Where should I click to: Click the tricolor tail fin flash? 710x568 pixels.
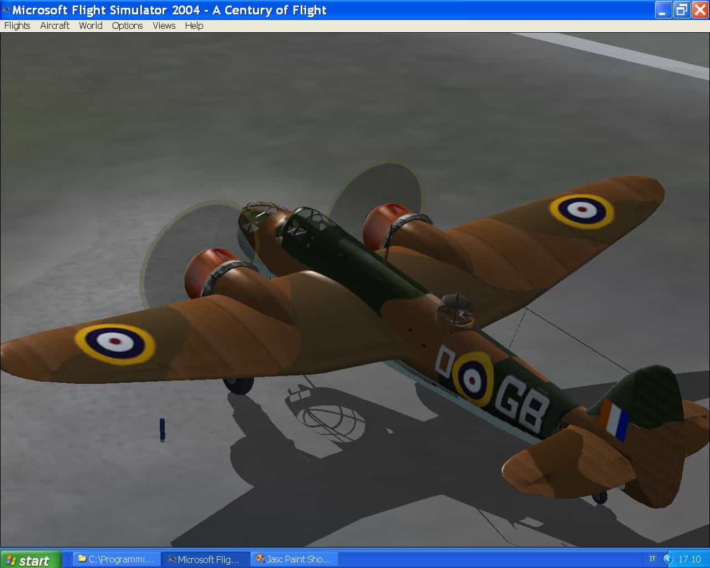point(614,418)
